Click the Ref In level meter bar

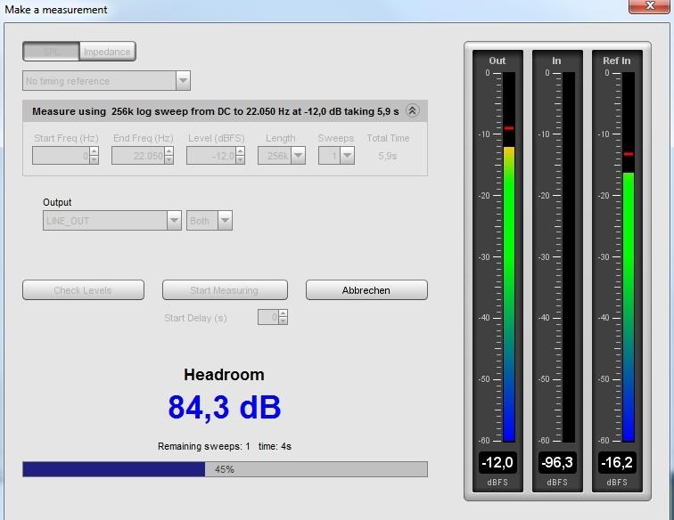pyautogui.click(x=629, y=256)
